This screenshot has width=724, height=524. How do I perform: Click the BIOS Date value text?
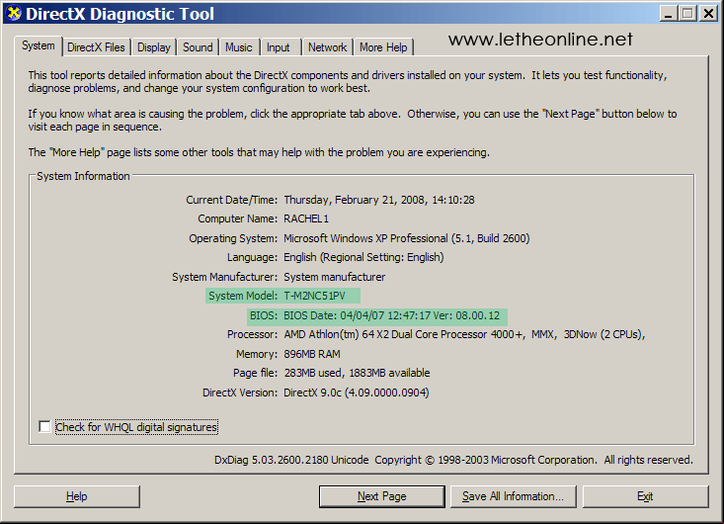point(391,315)
